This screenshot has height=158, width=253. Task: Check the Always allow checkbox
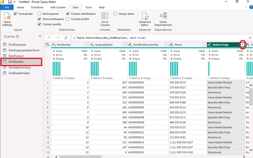coord(115,14)
